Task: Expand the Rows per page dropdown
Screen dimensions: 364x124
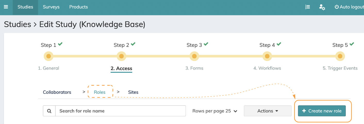Action: (x=215, y=111)
